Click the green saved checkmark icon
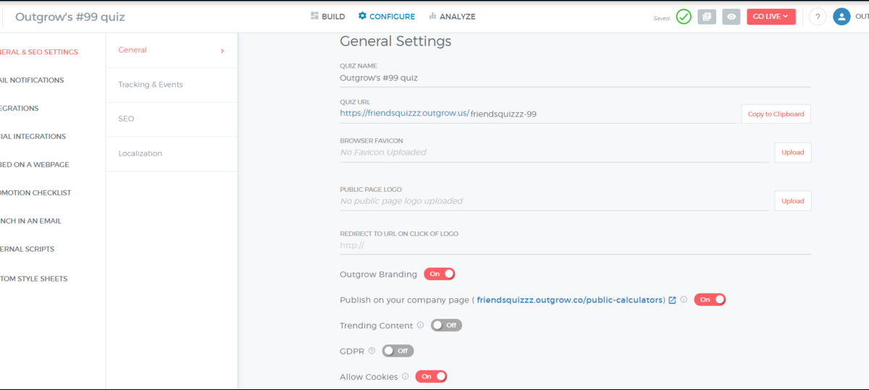This screenshot has width=869, height=390. tap(684, 17)
